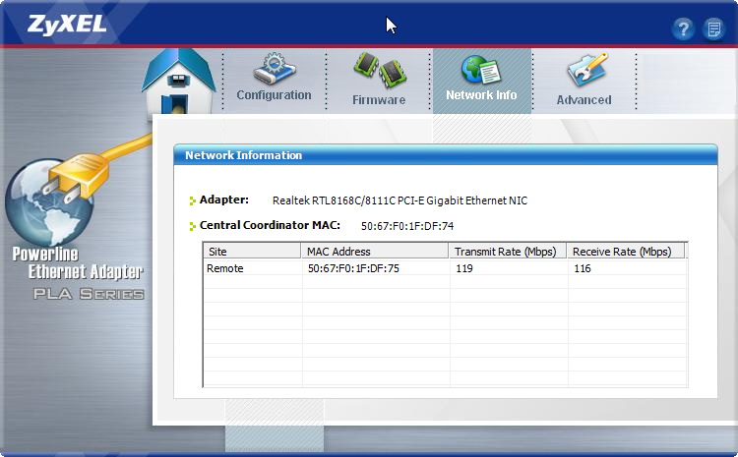
Task: Open the Advanced wrench icon
Action: pos(584,71)
